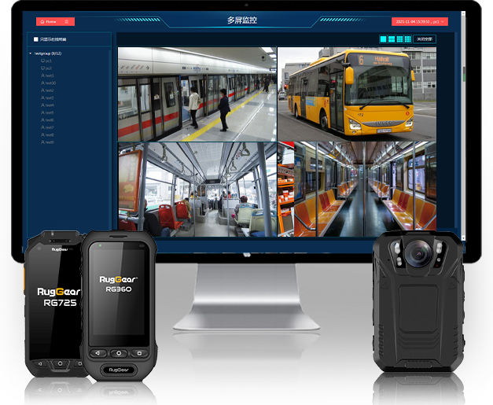Open the date and pc1 dropdown
Viewport: 493px width, 405px height.
click(419, 21)
